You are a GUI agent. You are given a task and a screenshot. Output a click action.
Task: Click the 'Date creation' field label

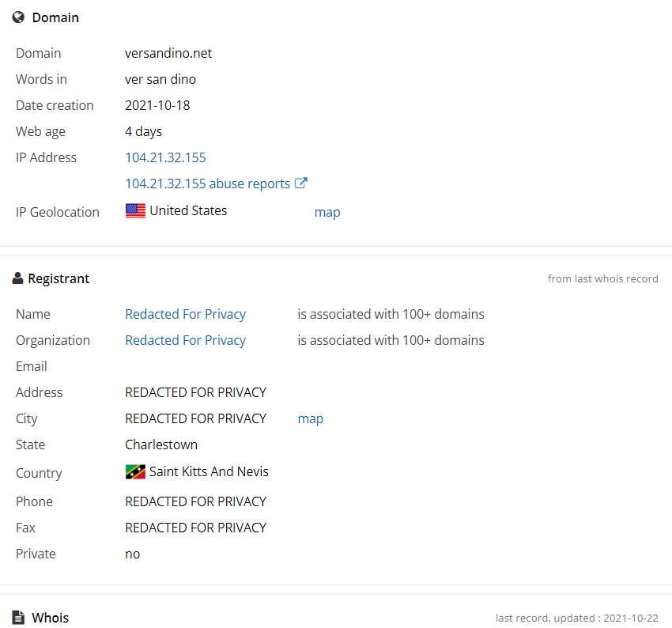(x=55, y=105)
